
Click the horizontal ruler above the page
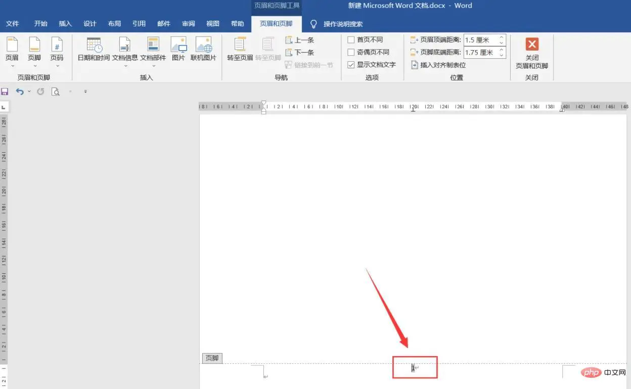[x=414, y=107]
